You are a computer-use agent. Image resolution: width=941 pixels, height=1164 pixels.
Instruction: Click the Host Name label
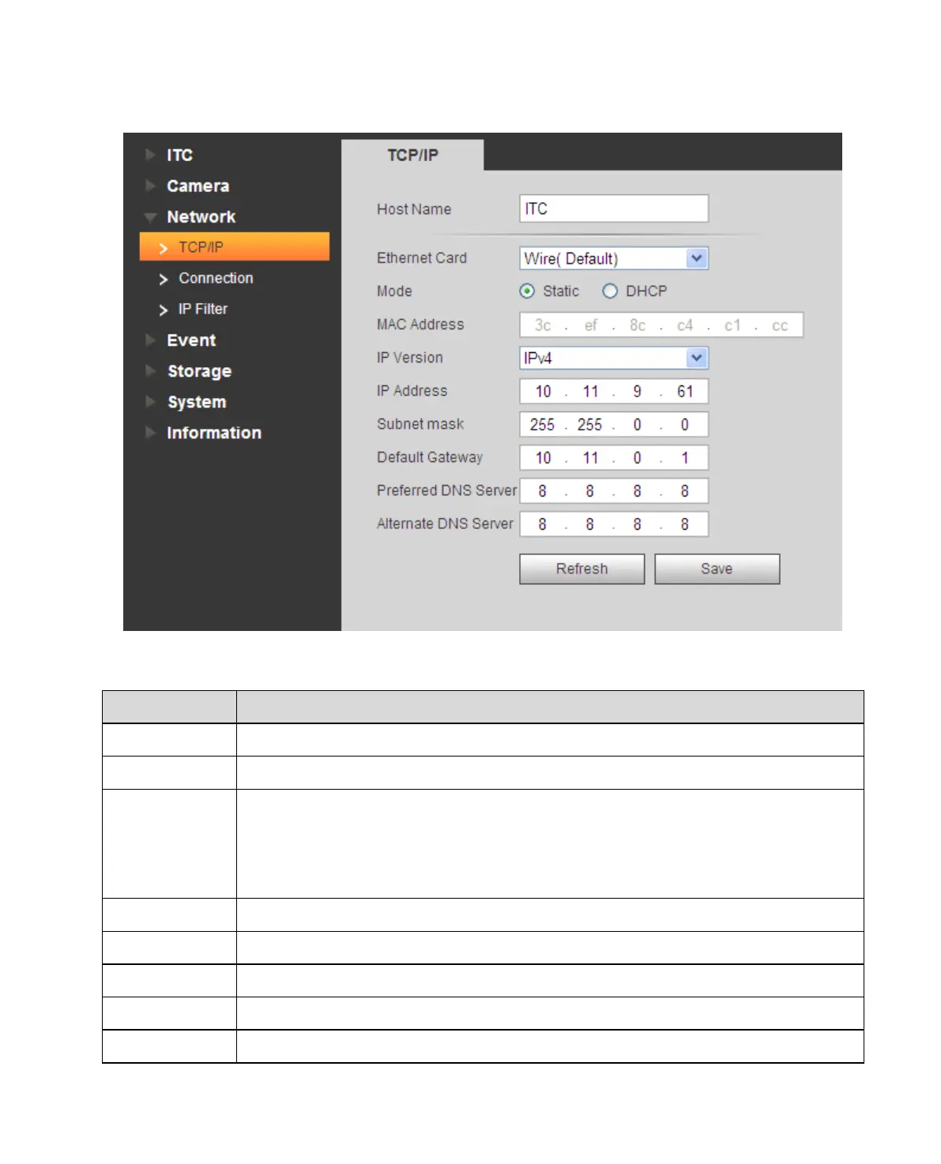tap(414, 209)
